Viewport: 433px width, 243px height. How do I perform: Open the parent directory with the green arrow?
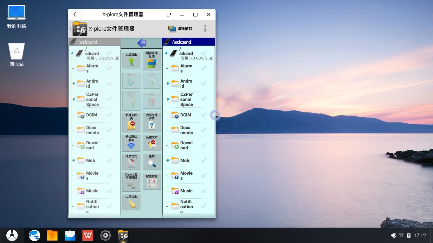pos(131,60)
